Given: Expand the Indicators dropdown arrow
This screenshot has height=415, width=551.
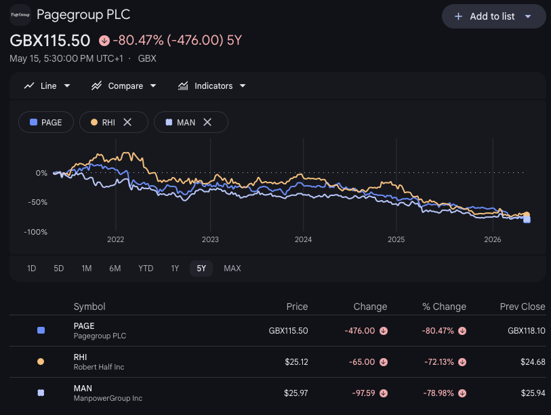Looking at the screenshot, I should pyautogui.click(x=243, y=86).
